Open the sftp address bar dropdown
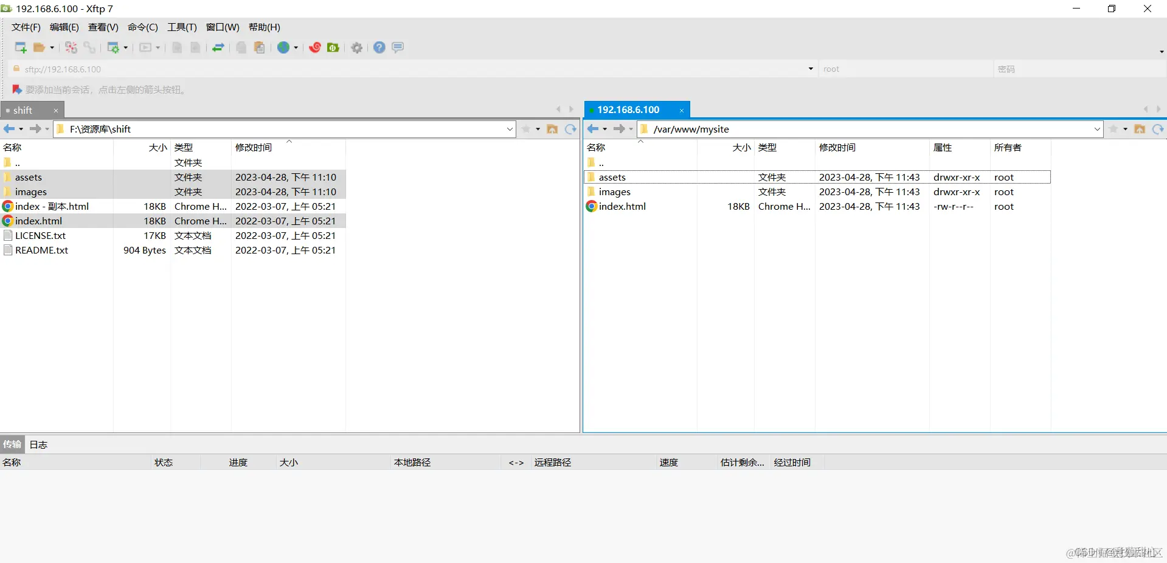1167x563 pixels. tap(811, 69)
